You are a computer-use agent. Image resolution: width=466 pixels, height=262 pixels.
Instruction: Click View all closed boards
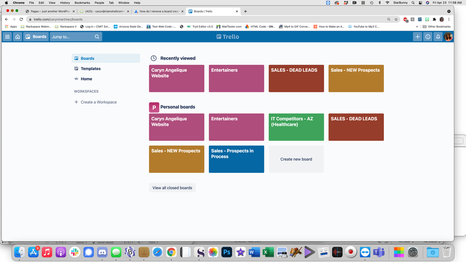click(172, 188)
